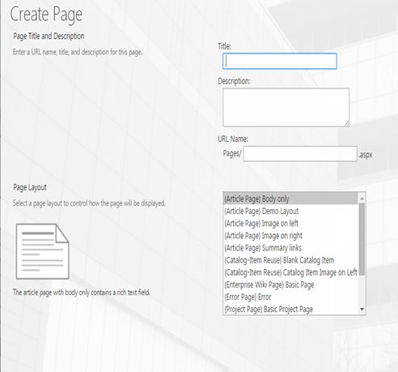Screen dimensions: 398x372
Task: Select (Article Page) Summary links layout
Action: tap(291, 248)
